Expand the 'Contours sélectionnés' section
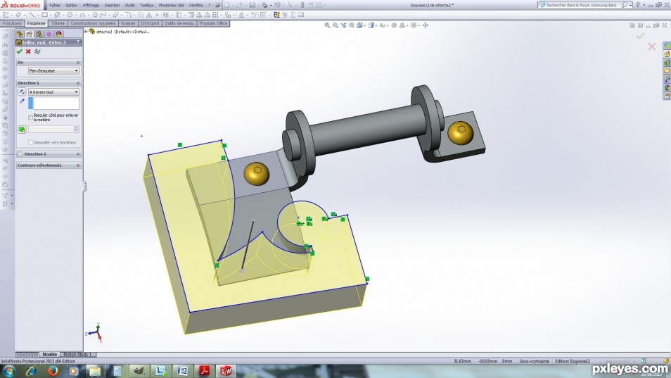This screenshot has width=671, height=378. [x=78, y=165]
